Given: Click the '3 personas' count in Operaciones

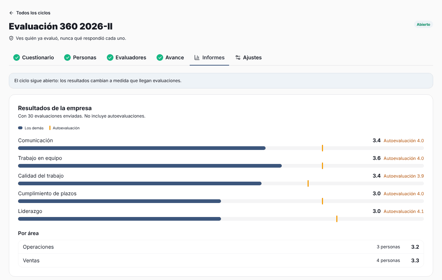Looking at the screenshot, I should pyautogui.click(x=388, y=247).
